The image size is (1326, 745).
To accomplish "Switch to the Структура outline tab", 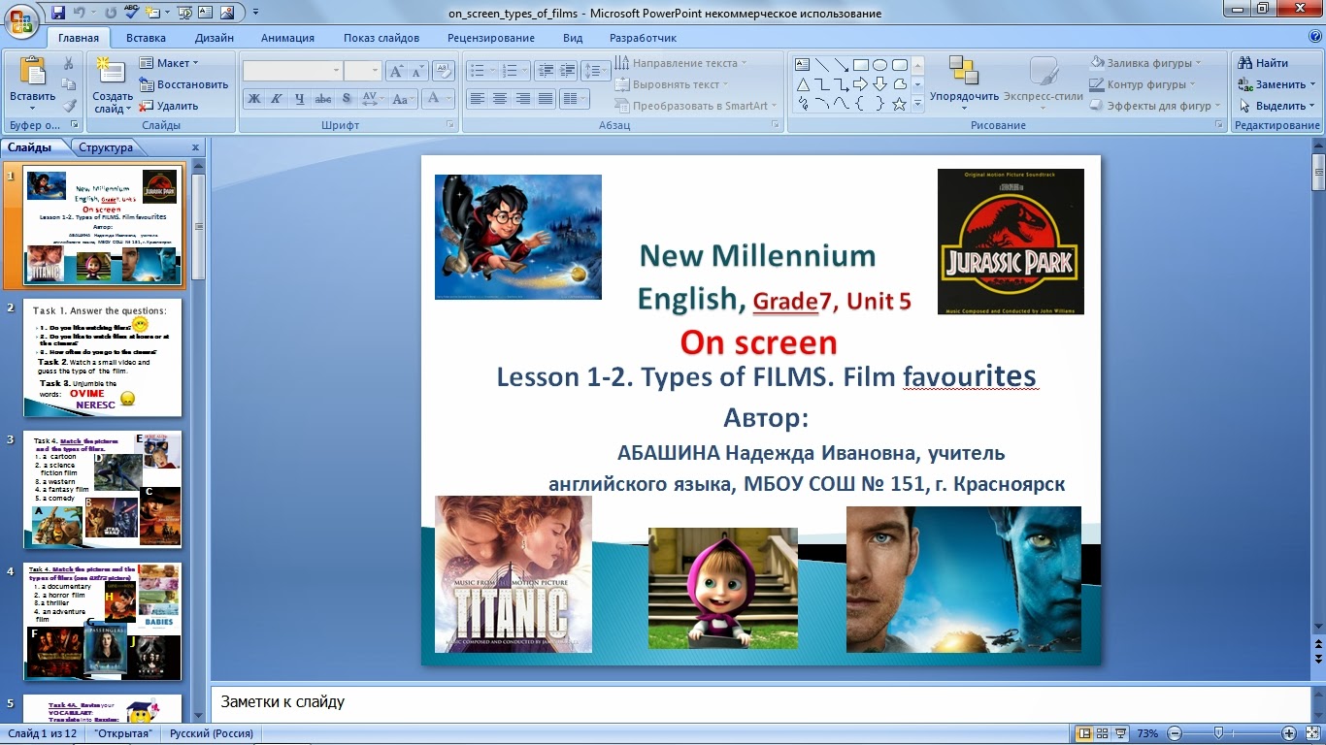I will pos(106,147).
